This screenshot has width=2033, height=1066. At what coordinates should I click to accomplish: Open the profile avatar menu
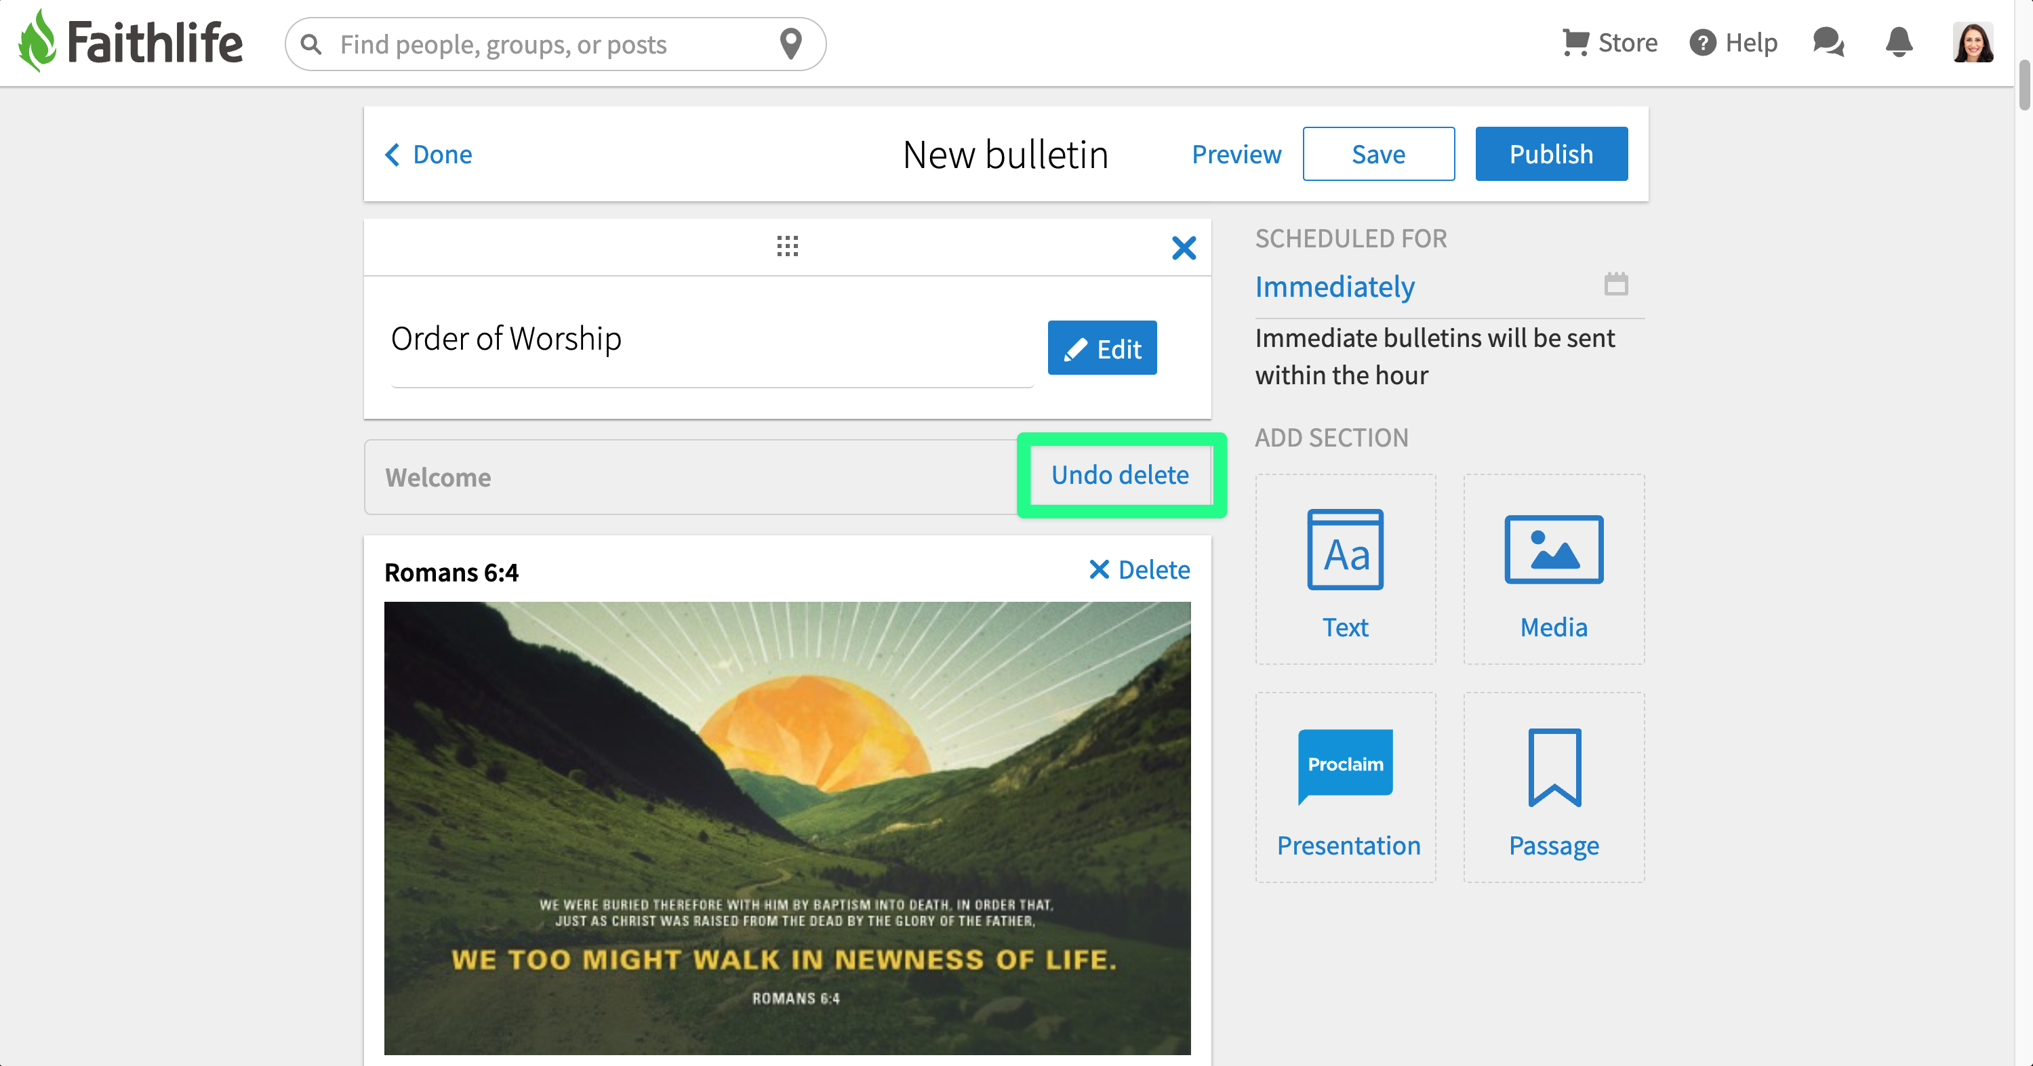click(x=1973, y=43)
